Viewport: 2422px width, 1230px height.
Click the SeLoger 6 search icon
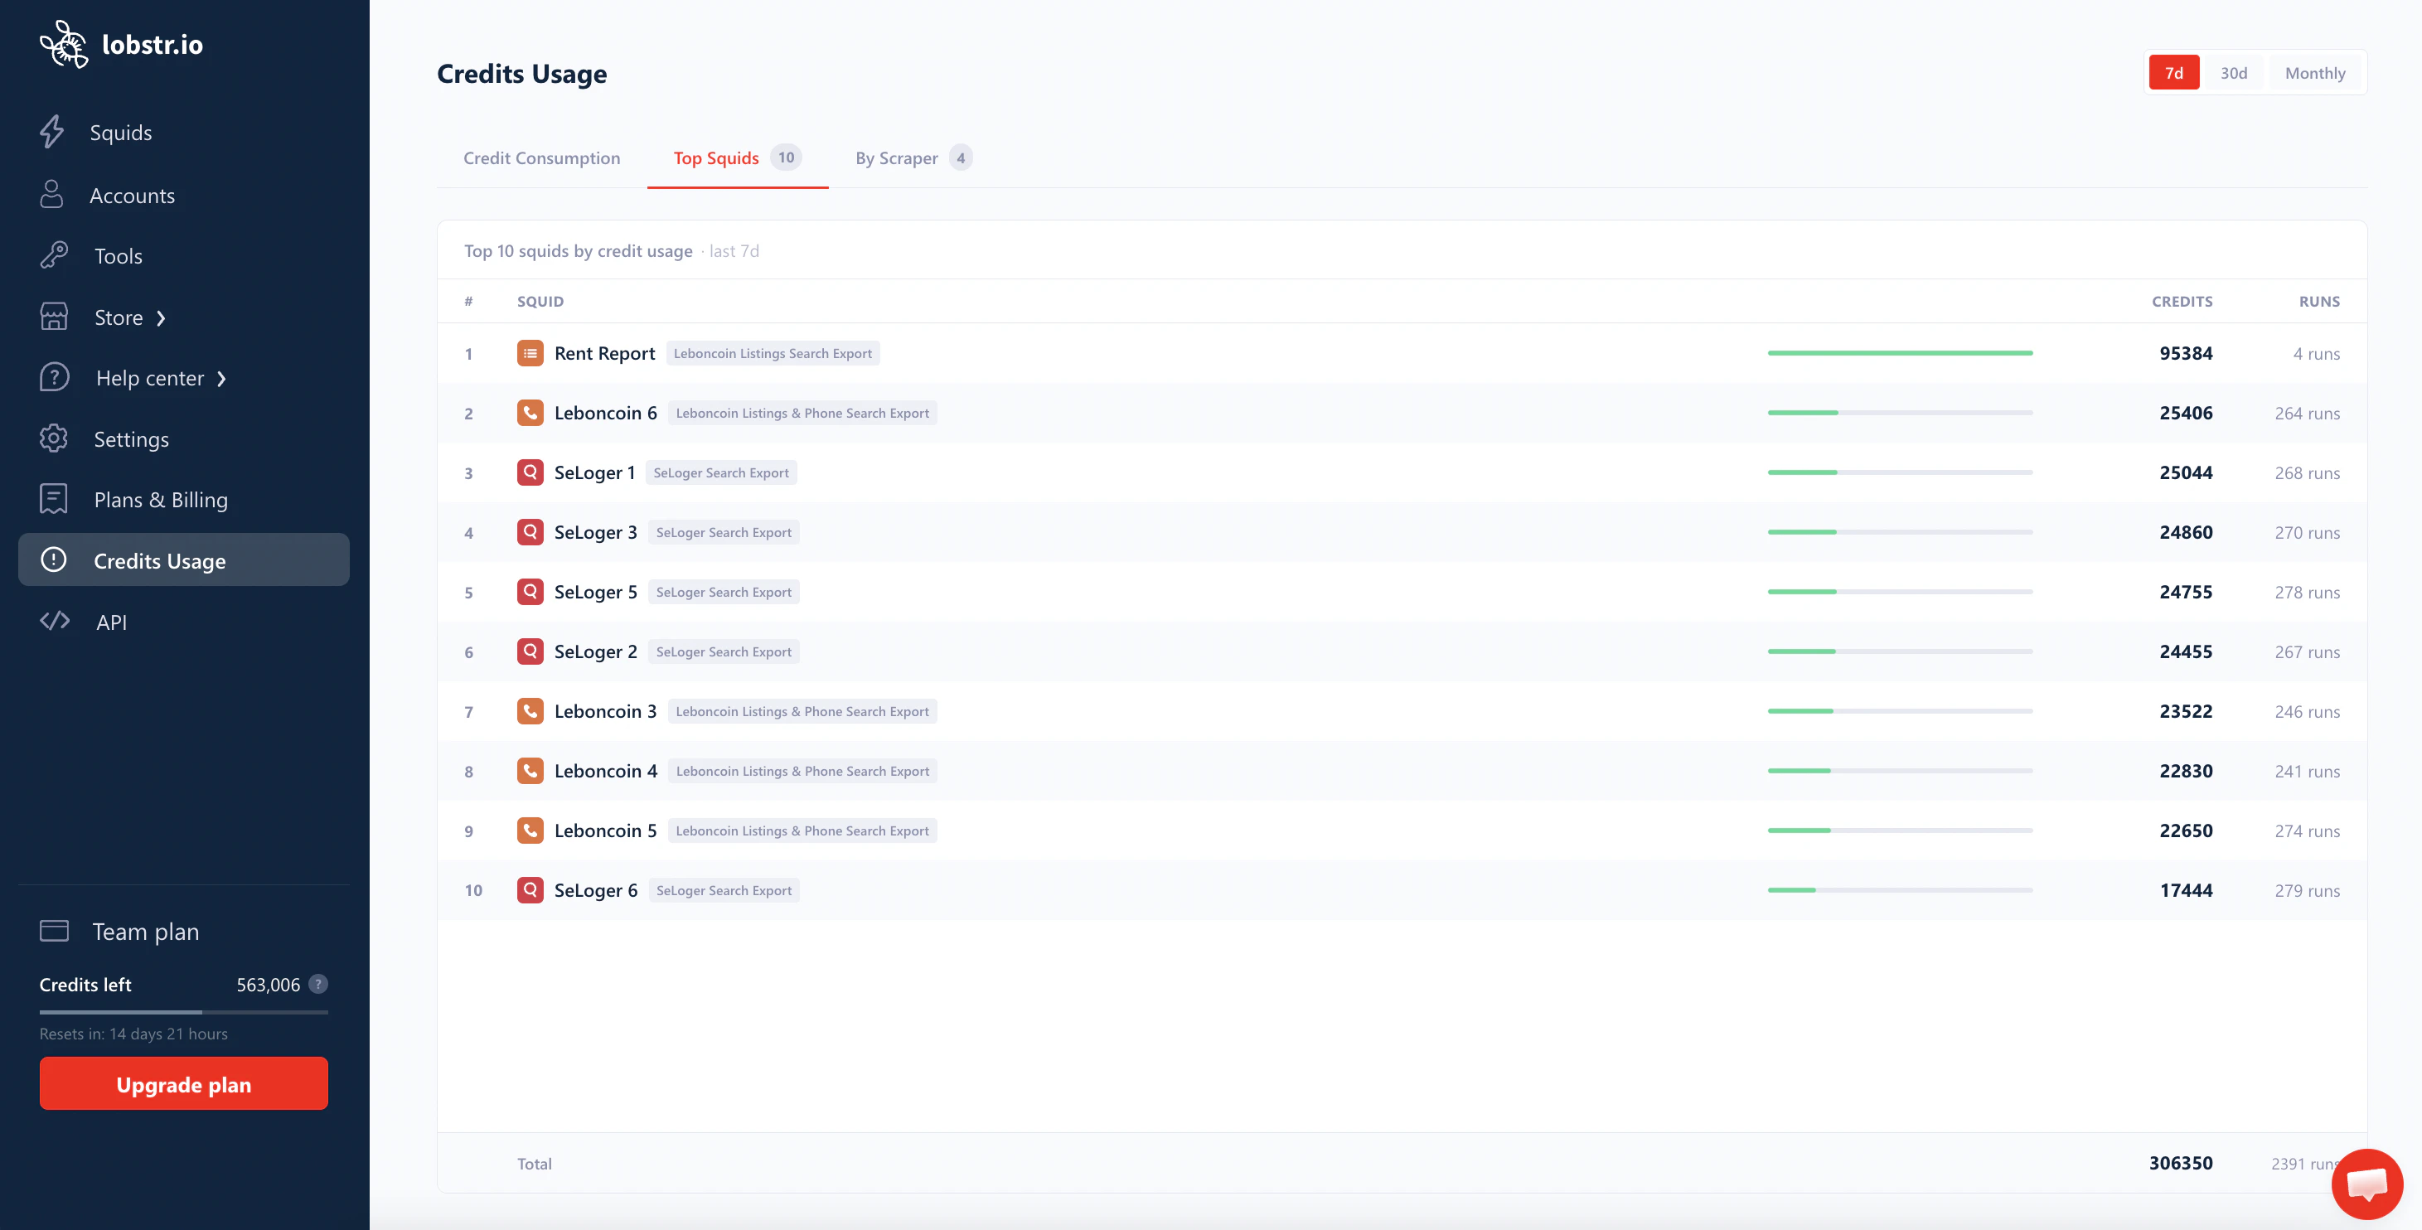530,889
